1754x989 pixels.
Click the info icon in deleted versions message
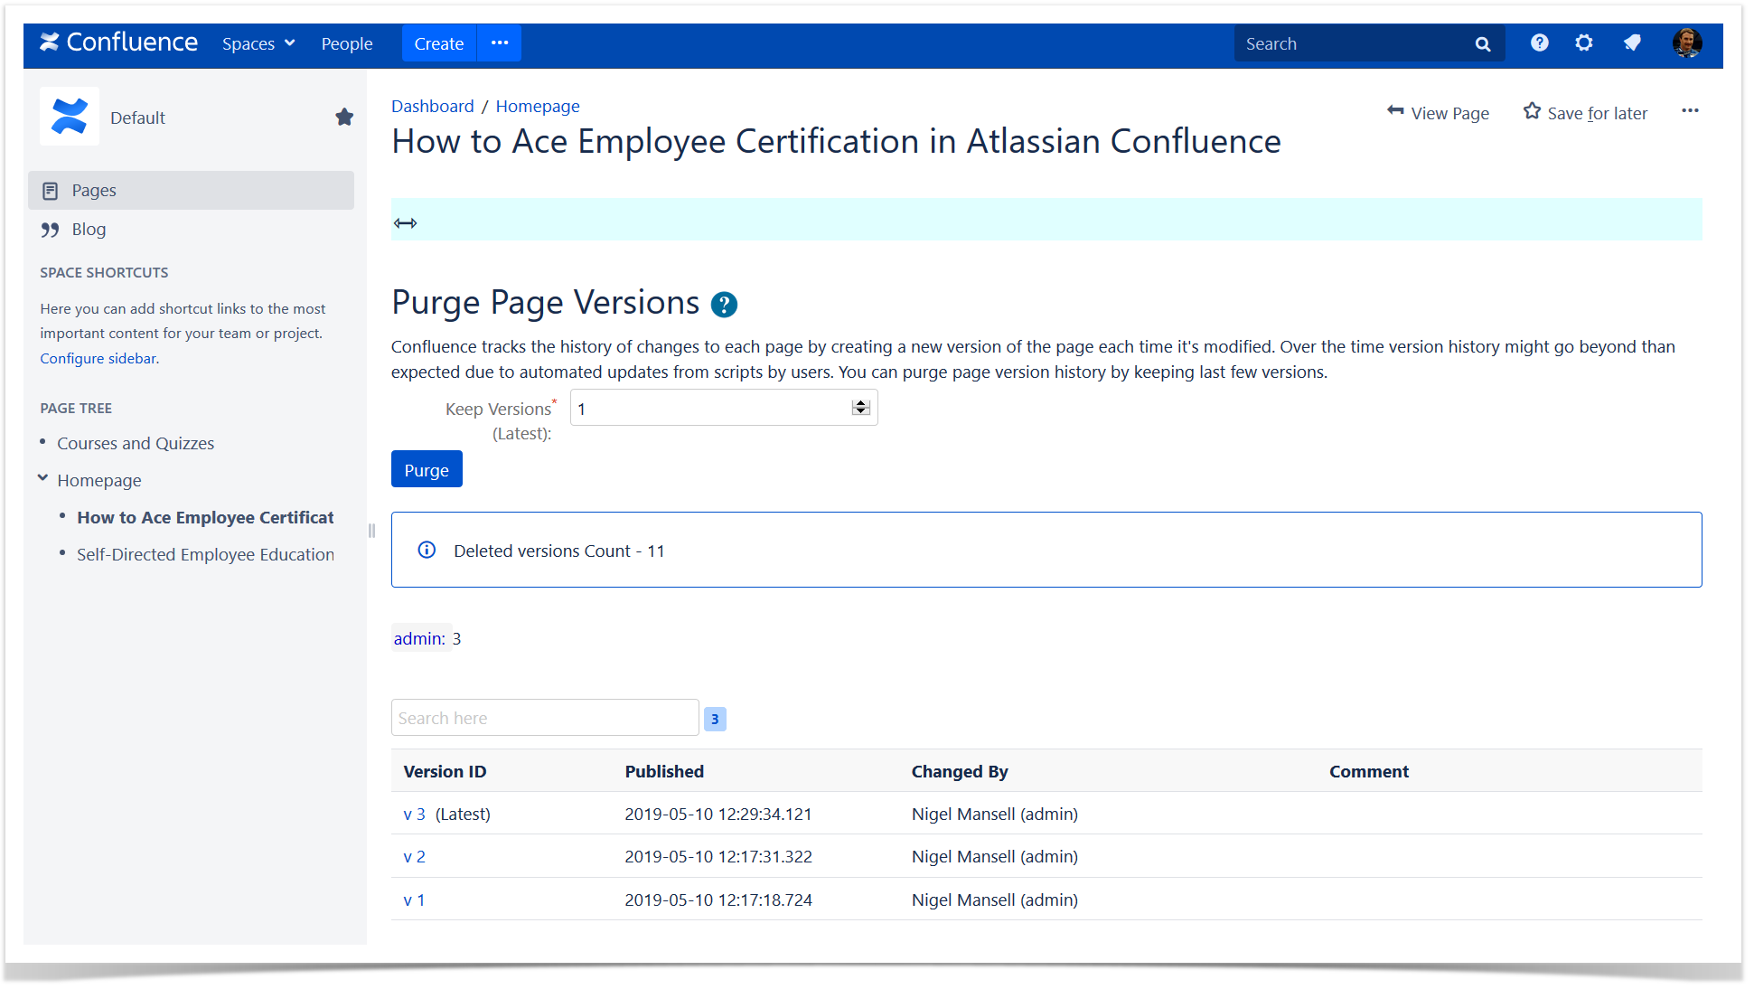[427, 550]
